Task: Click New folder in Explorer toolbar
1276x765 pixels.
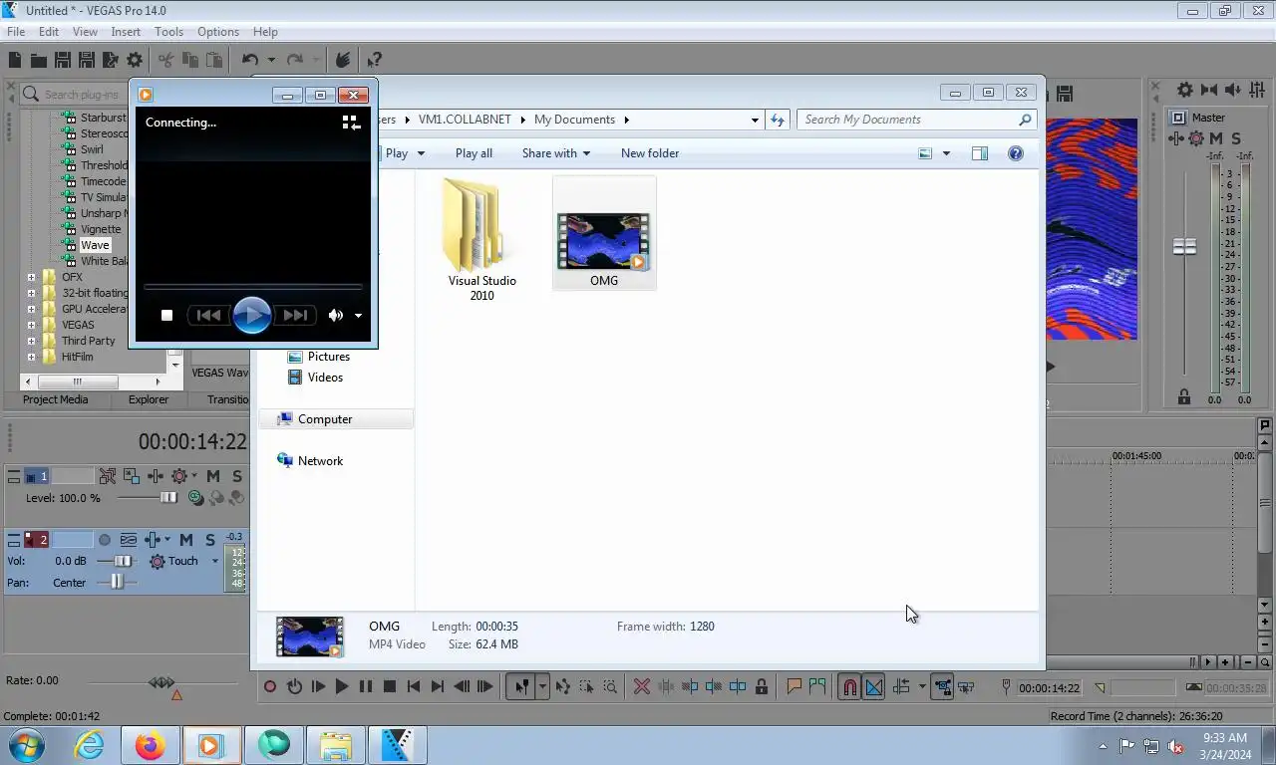Action: point(650,153)
